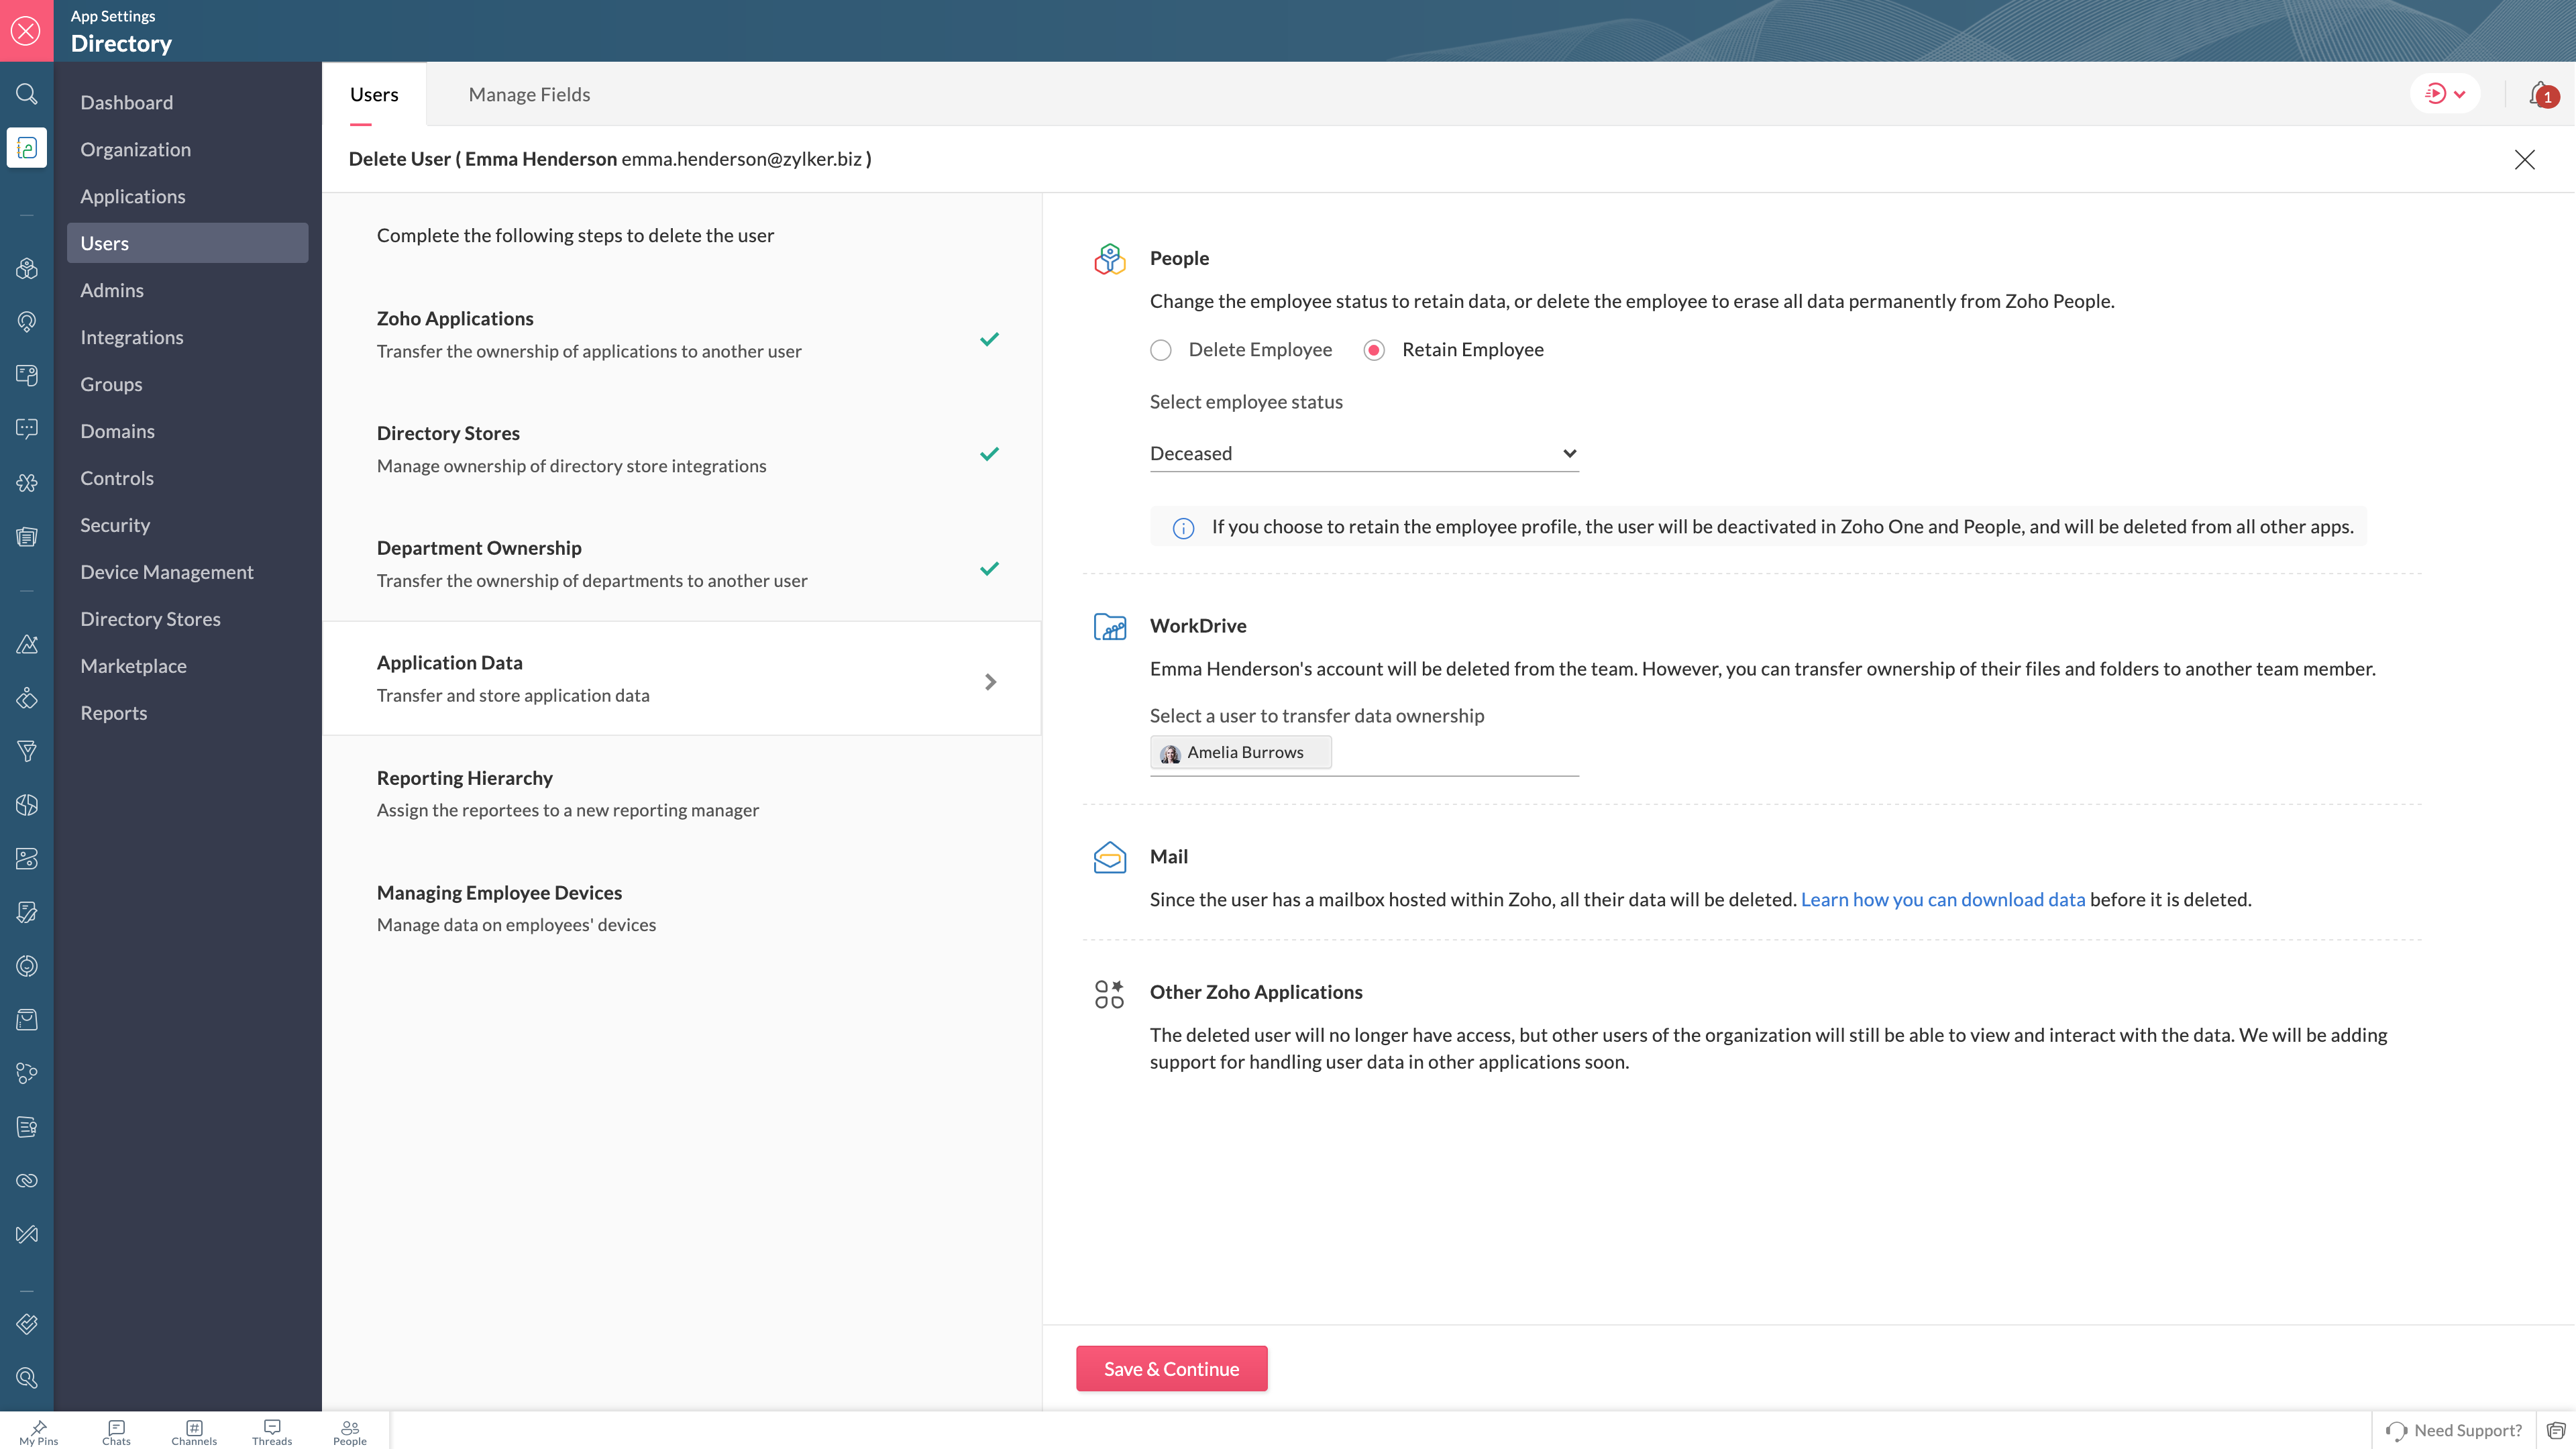Expand the Application Data step chevron
The height and width of the screenshot is (1449, 2576).
[x=990, y=681]
